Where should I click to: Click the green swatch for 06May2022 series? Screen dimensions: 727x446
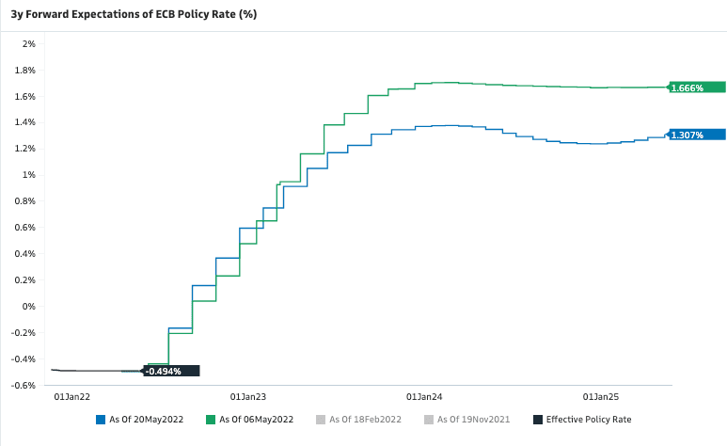pos(211,420)
